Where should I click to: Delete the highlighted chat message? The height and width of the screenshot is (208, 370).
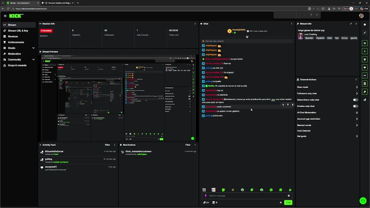point(293,105)
